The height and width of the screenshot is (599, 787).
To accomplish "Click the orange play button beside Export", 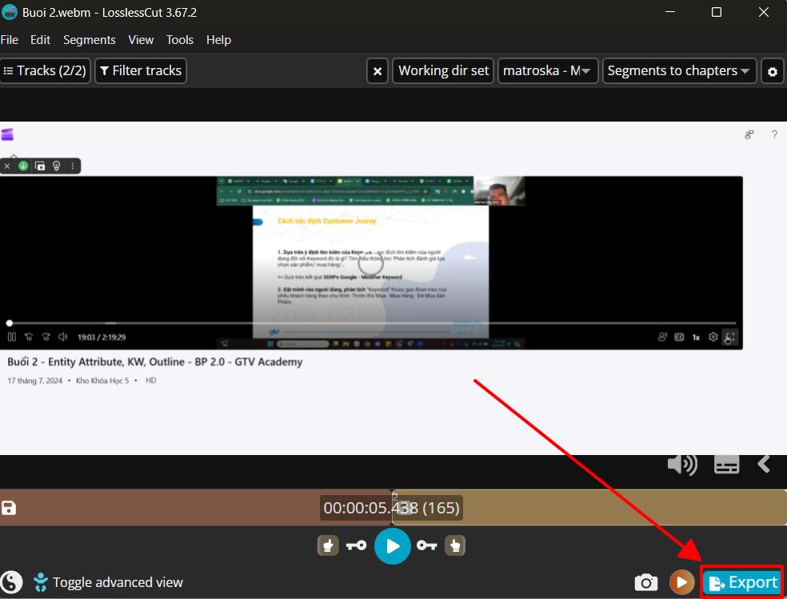I will pyautogui.click(x=681, y=582).
